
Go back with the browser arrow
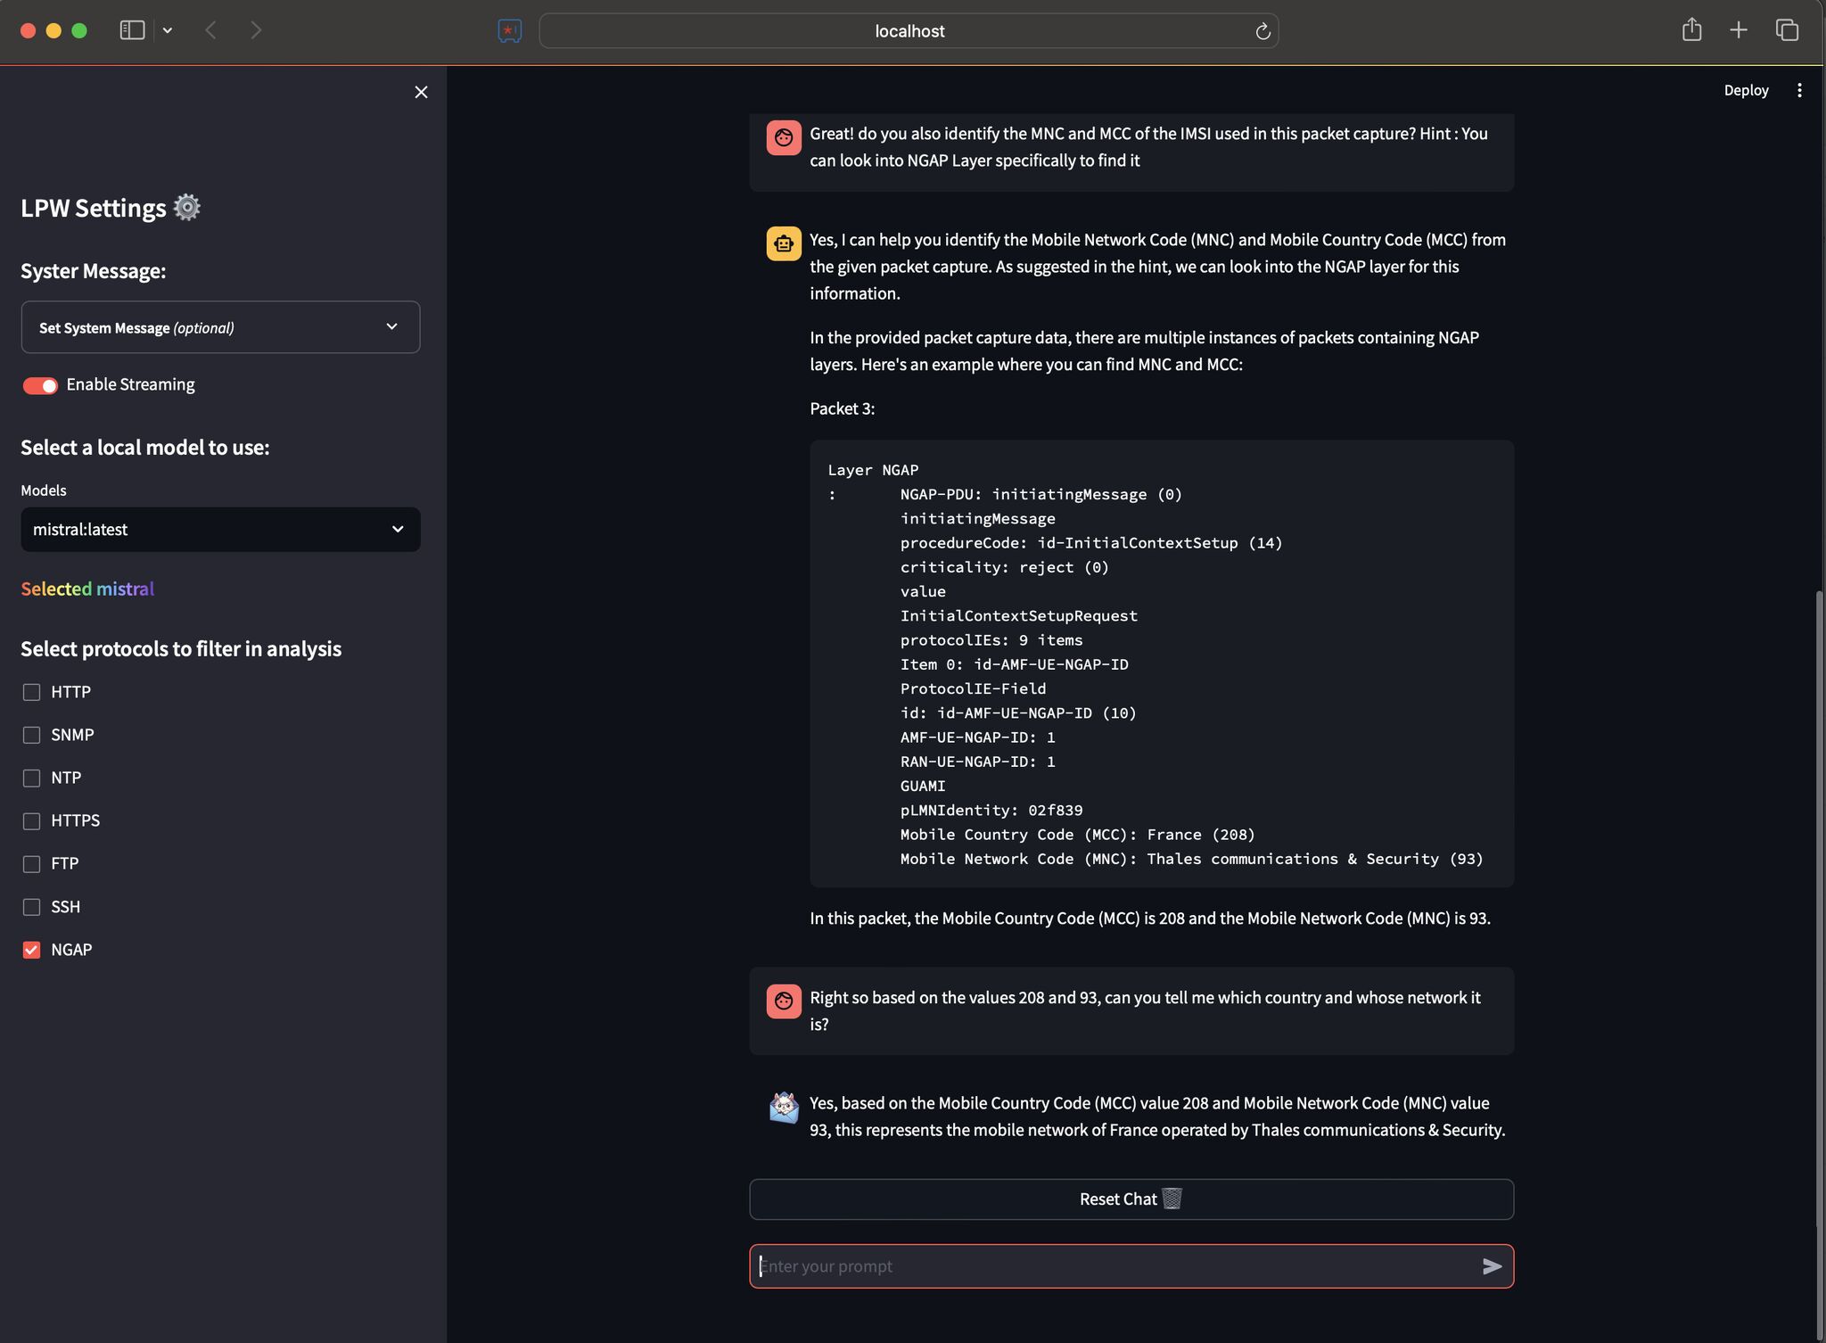211,30
